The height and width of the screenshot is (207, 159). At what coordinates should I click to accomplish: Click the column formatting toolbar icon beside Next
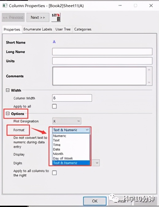(56, 17)
